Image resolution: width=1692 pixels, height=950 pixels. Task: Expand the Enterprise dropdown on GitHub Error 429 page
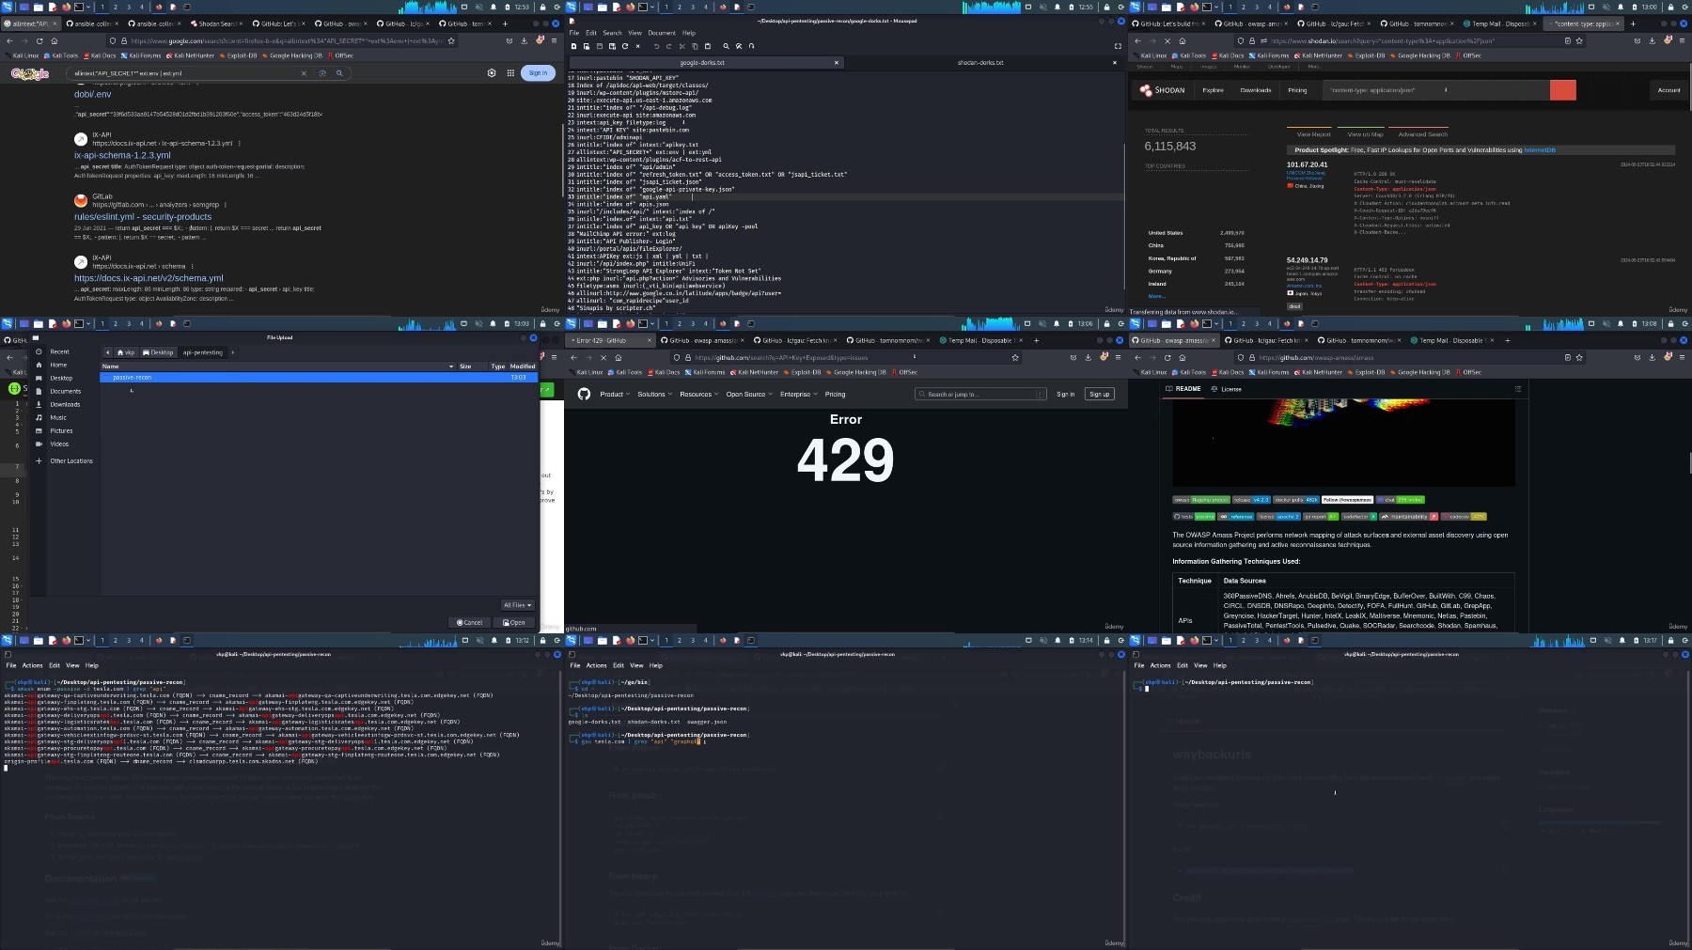pos(798,395)
